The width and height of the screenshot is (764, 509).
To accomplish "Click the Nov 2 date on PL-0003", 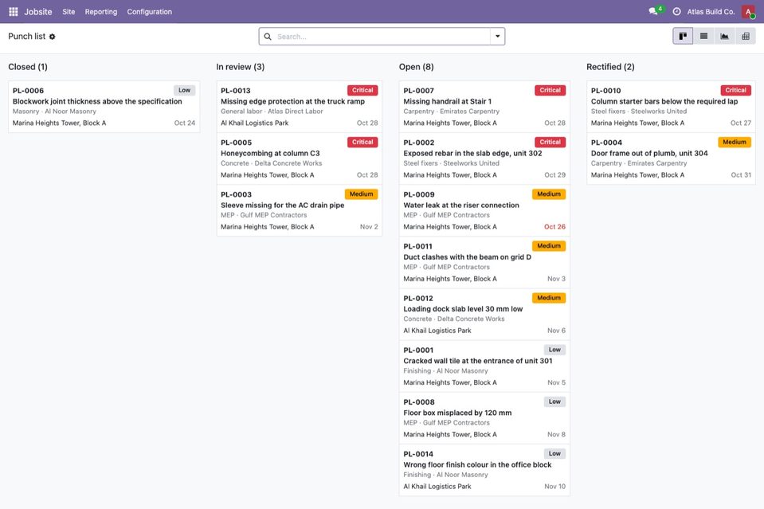I will coord(369,226).
